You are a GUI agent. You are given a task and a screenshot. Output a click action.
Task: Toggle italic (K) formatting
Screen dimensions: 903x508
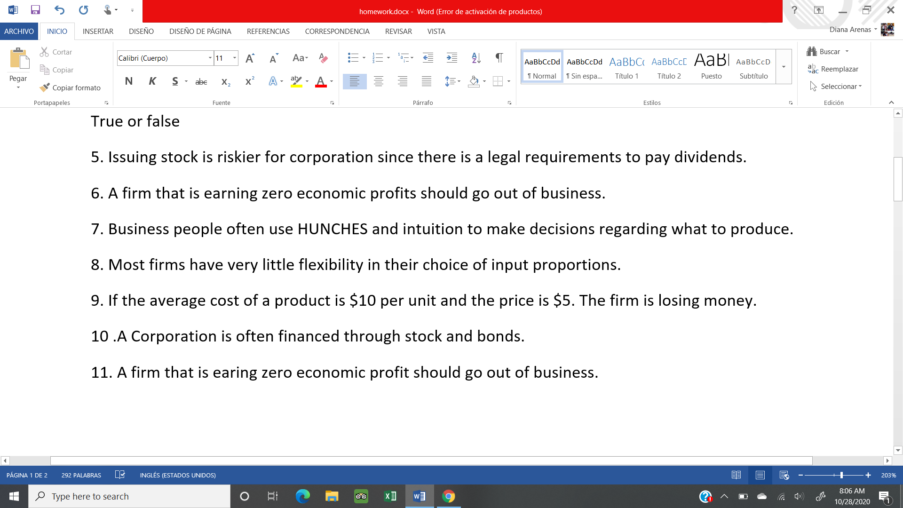[x=152, y=81]
